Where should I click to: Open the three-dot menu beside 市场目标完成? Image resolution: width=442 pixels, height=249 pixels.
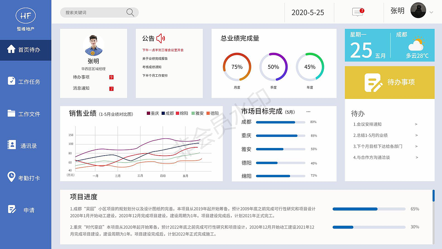308,112
